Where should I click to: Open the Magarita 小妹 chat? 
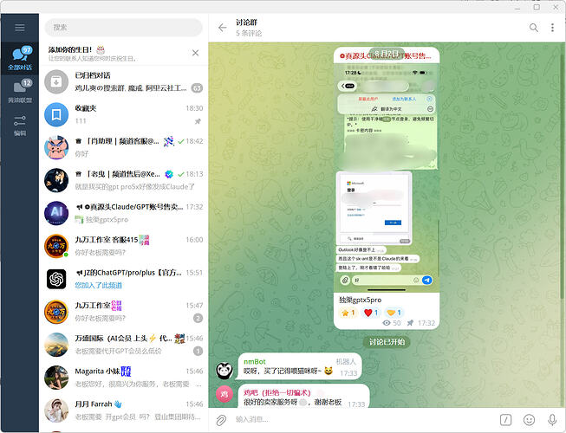point(124,378)
